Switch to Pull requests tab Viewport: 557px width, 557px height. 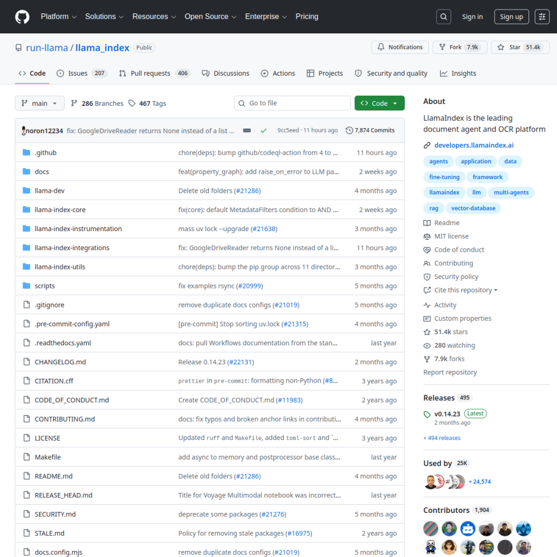coord(154,74)
